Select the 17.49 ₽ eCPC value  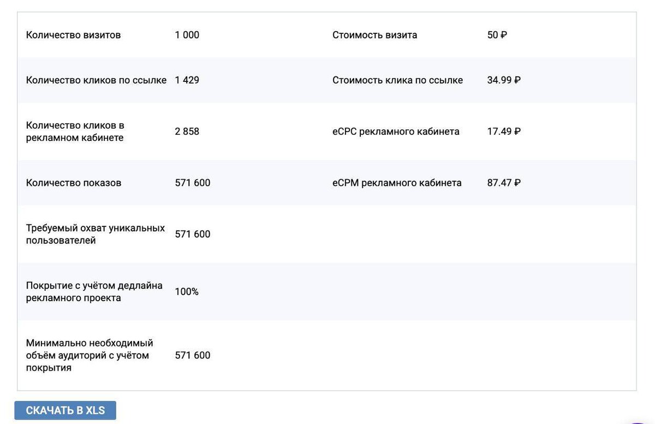[503, 132]
